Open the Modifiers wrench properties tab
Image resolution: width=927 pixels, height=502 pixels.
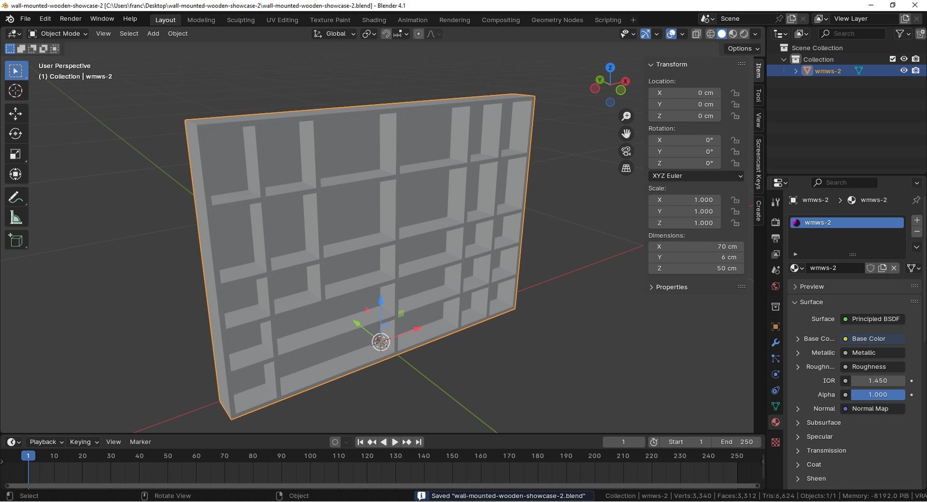pos(775,342)
